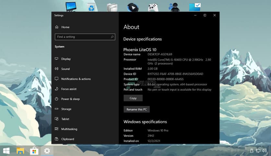Open Tablet settings
Image resolution: width=271 pixels, height=156 pixels.
(x=65, y=119)
